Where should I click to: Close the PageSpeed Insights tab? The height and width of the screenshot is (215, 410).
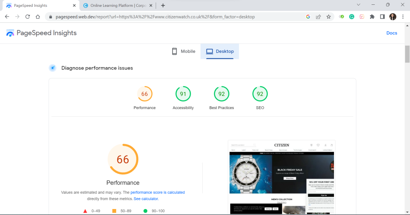click(74, 6)
